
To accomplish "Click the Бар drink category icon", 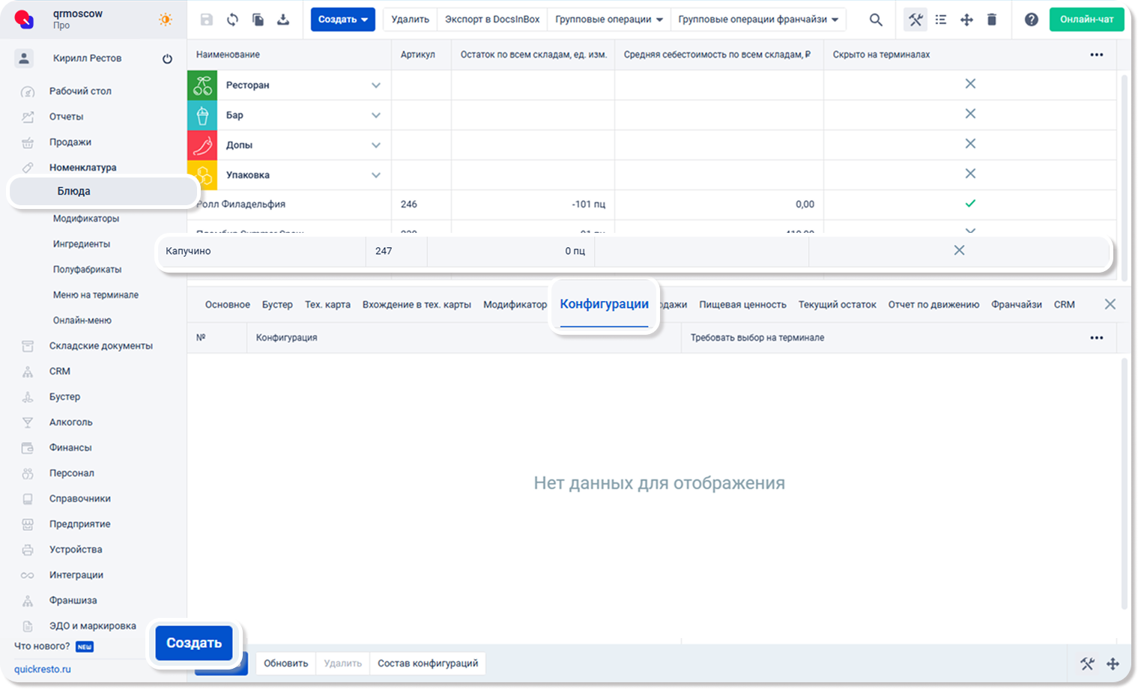I will (x=202, y=115).
